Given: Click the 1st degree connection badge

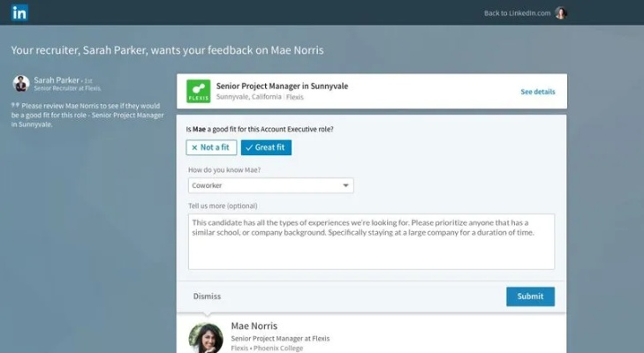Looking at the screenshot, I should pyautogui.click(x=87, y=80).
